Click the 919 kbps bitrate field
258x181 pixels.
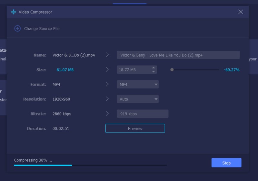tap(143, 114)
